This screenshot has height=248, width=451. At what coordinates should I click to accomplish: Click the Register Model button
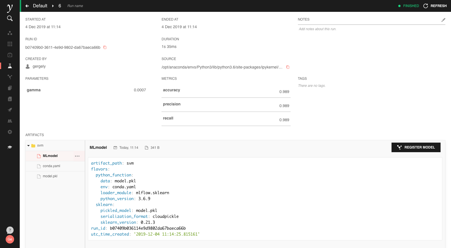416,147
